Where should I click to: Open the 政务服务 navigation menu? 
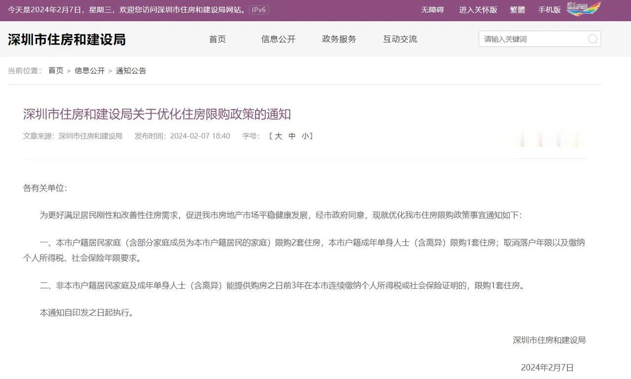[x=339, y=39]
